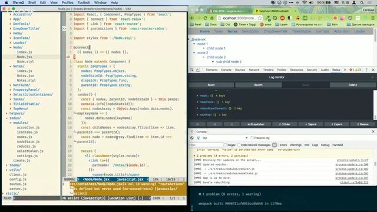Collapse the Node/ folder in NERDTree

point(11,47)
